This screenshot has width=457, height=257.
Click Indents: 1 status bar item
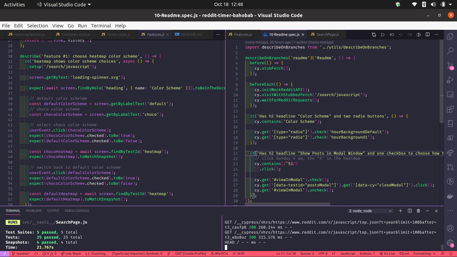(367, 254)
